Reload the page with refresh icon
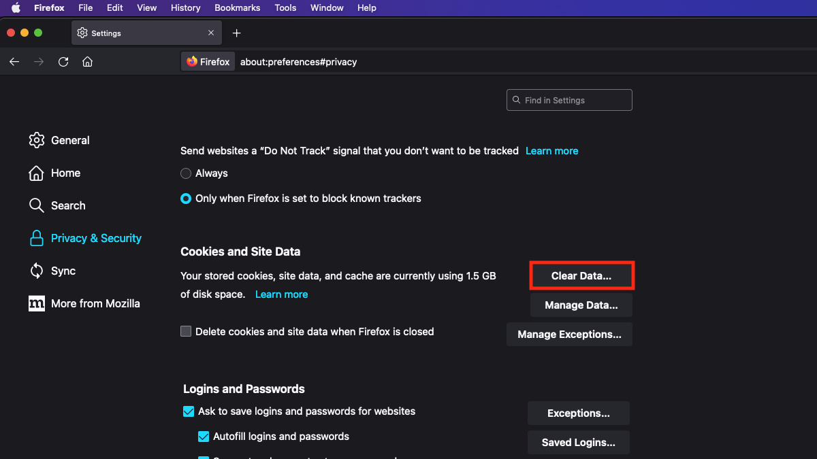This screenshot has height=459, width=817. pos(63,62)
